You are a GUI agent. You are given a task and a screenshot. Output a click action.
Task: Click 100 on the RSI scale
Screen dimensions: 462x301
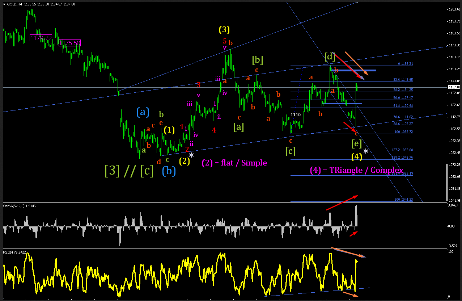pyautogui.click(x=452, y=251)
